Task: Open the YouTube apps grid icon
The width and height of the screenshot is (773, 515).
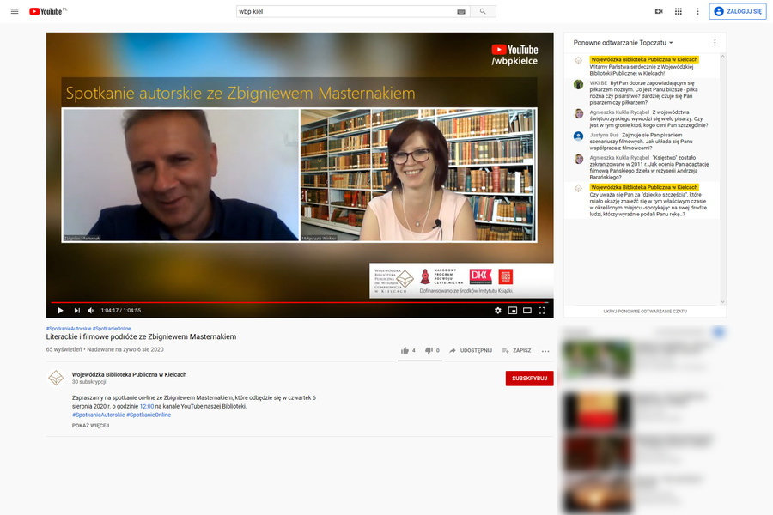Action: pyautogui.click(x=679, y=11)
